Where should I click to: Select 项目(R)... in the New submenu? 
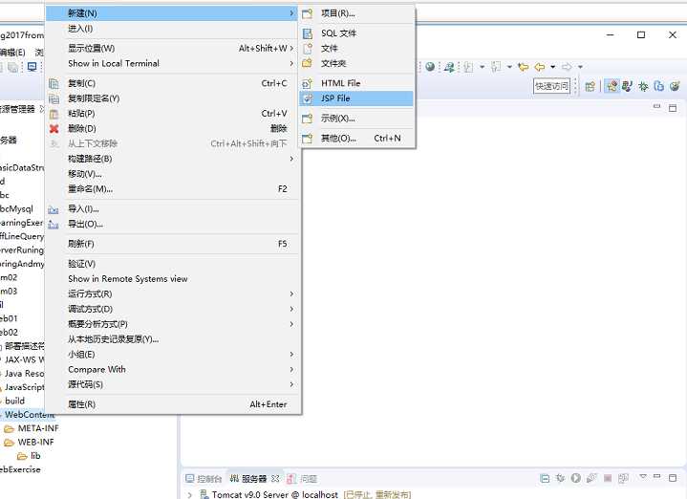click(x=355, y=13)
